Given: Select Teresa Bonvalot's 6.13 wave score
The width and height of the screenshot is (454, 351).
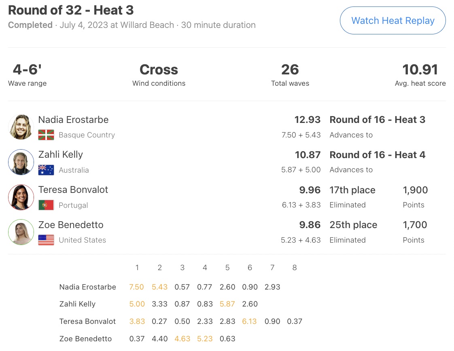Looking at the screenshot, I should click(x=250, y=321).
